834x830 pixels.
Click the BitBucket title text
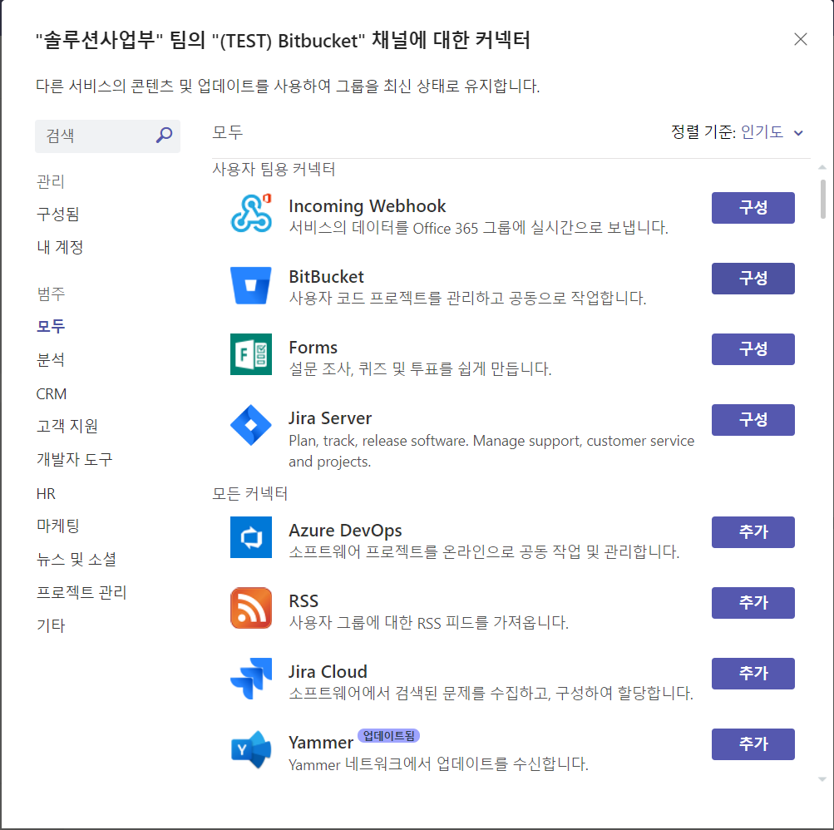[326, 277]
